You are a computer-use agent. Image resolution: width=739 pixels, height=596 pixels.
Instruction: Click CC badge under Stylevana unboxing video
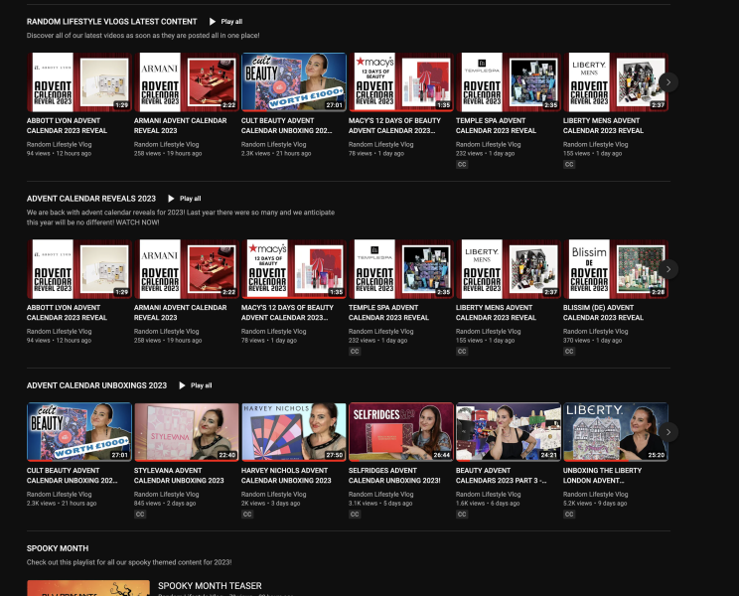(140, 515)
